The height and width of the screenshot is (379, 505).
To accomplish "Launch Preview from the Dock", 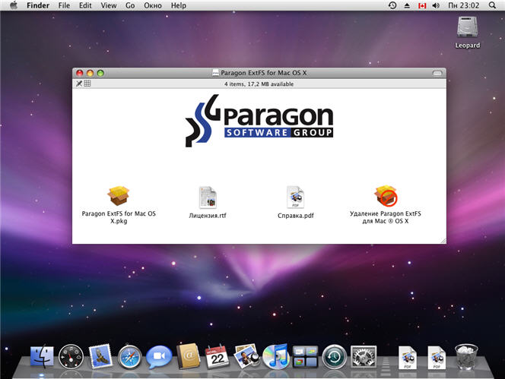I will coord(246,356).
